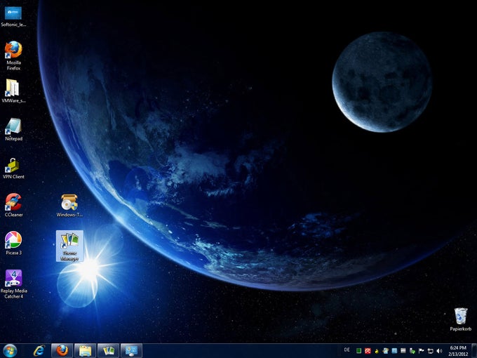
Task: Select the Notepad desktop shortcut
Action: (13, 129)
